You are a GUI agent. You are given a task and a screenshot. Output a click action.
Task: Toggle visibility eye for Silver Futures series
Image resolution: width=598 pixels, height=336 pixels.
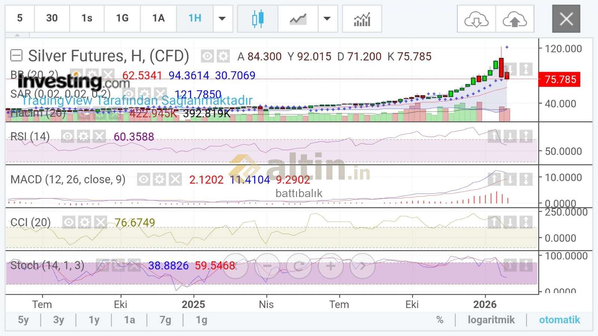(x=207, y=56)
